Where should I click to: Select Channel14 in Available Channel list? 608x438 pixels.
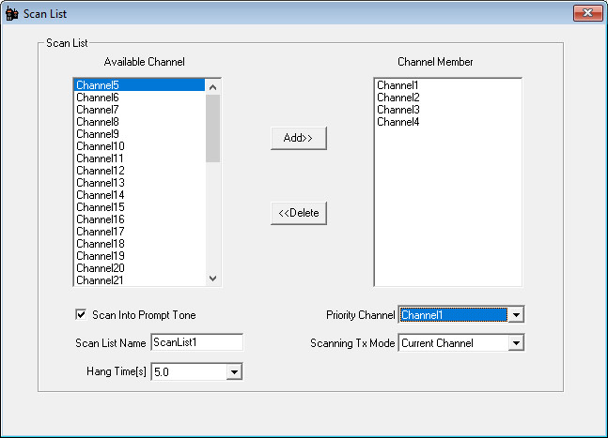100,195
